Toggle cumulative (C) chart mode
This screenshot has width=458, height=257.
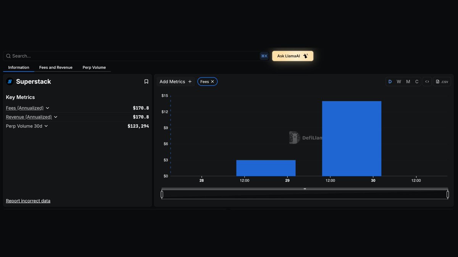(x=417, y=81)
